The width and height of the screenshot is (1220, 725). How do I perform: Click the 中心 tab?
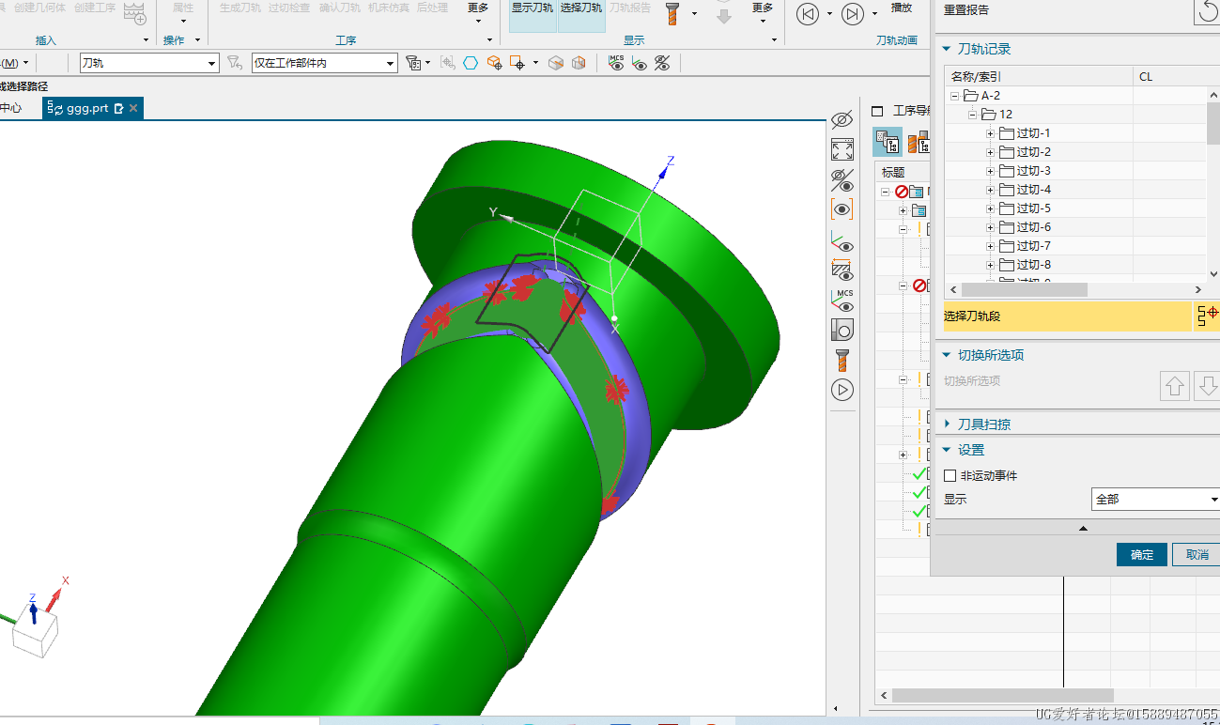pos(10,108)
